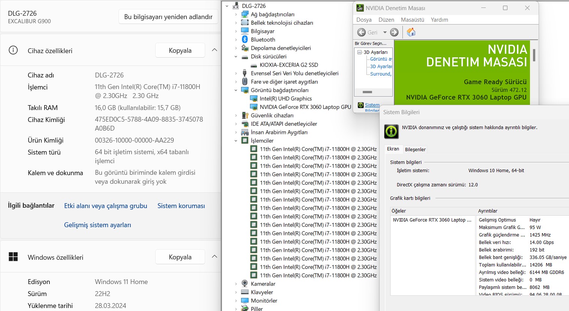Click the Evrensel Seri Veri Yolu USB icon
The width and height of the screenshot is (569, 311).
tap(245, 73)
